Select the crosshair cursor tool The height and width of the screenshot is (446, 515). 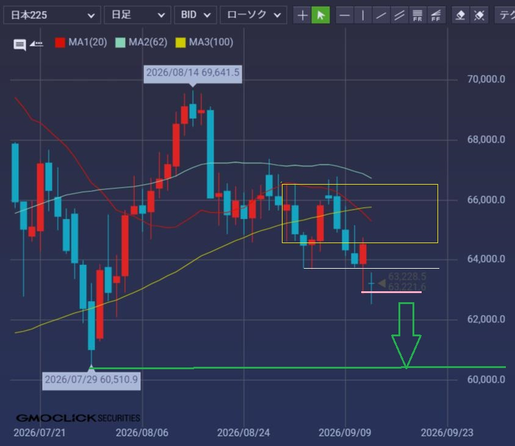pos(302,15)
